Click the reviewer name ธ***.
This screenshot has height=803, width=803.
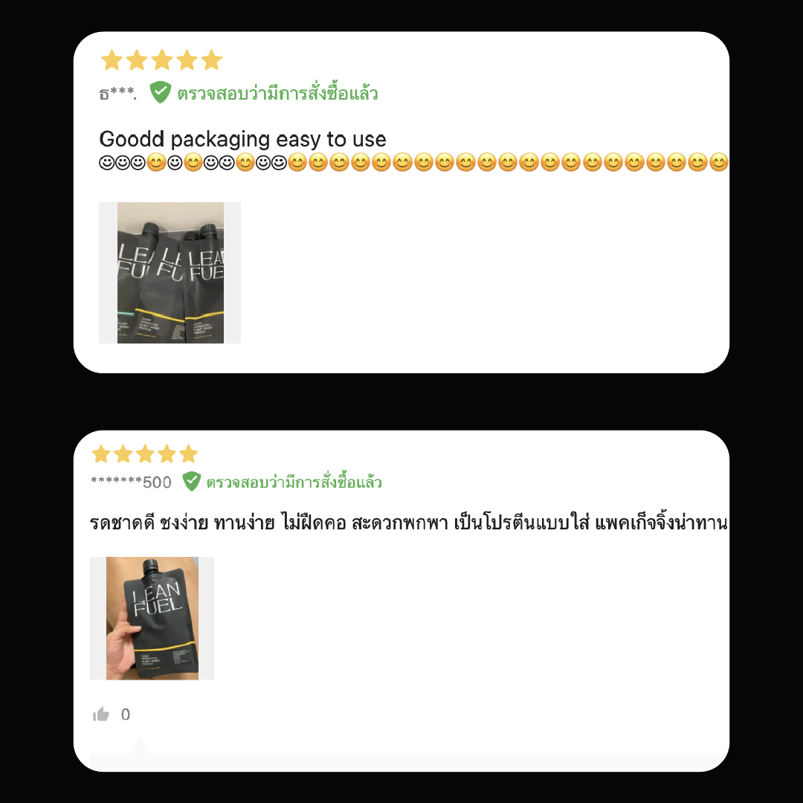coord(117,93)
